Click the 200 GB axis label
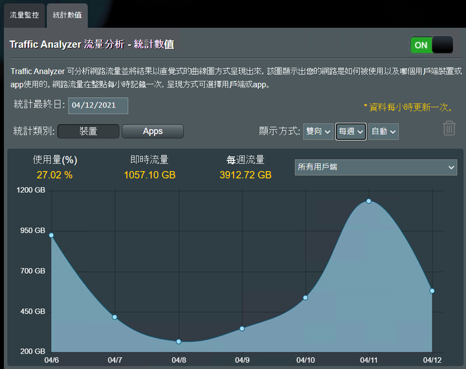 [x=33, y=351]
